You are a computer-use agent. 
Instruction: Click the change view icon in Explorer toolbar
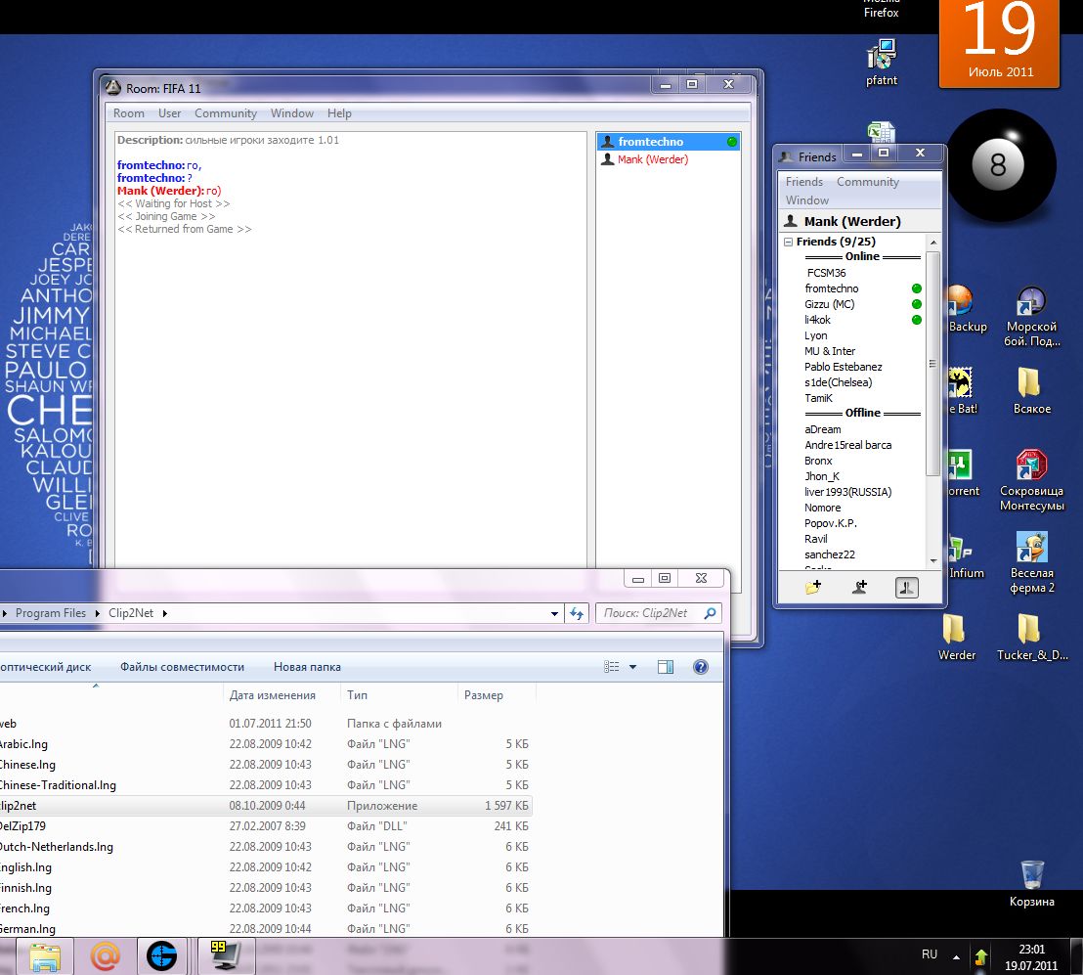(611, 667)
